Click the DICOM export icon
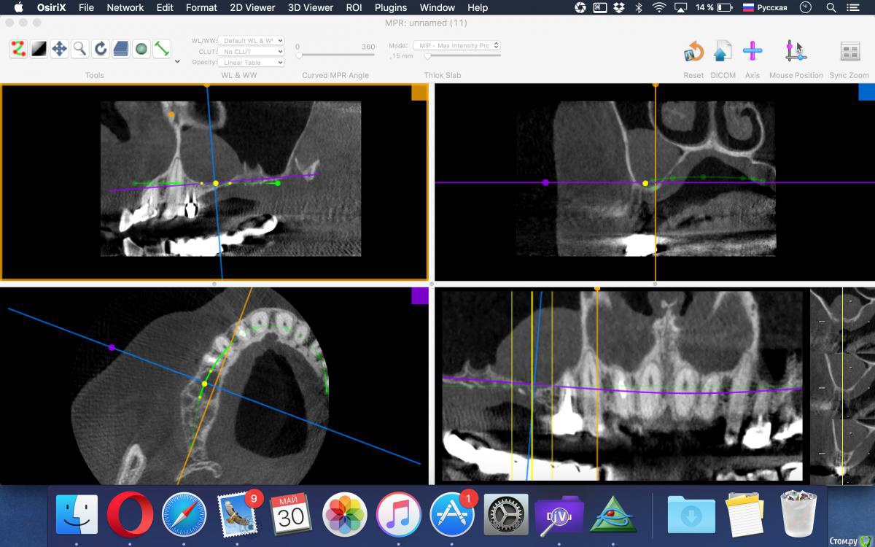 pos(722,52)
